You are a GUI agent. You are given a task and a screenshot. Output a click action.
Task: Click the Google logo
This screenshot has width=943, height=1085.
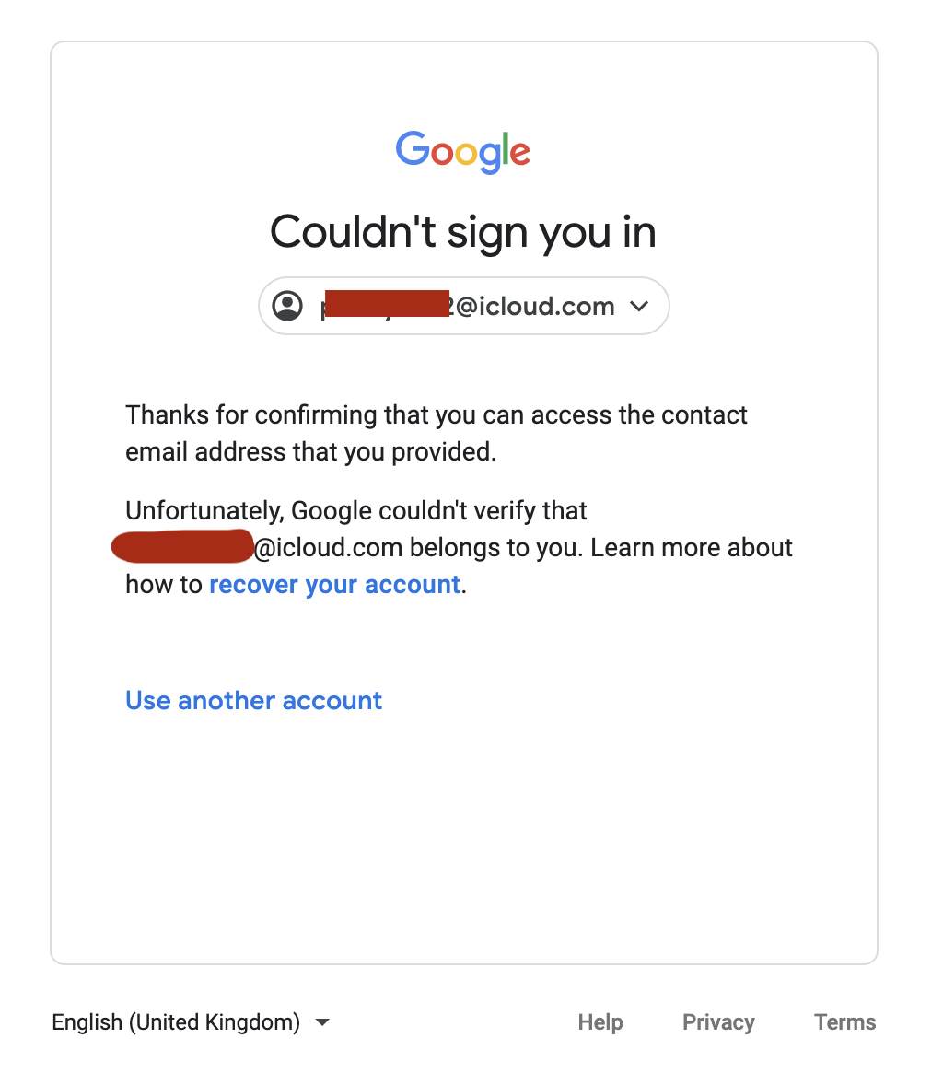(x=462, y=152)
